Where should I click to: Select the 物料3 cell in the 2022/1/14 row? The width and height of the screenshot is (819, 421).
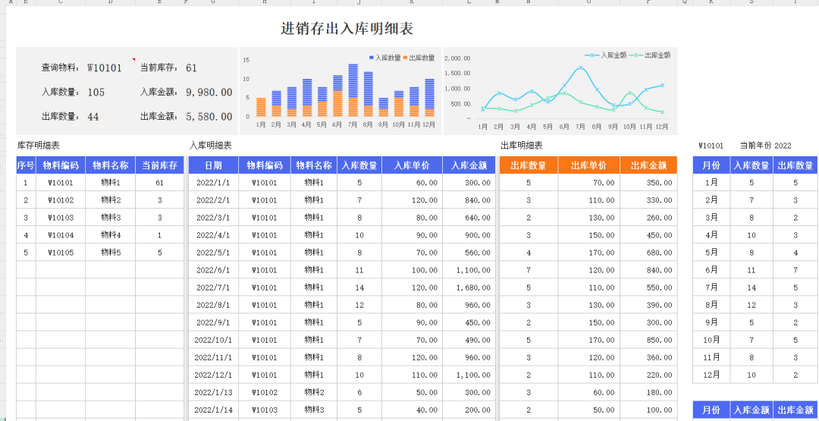coord(314,410)
